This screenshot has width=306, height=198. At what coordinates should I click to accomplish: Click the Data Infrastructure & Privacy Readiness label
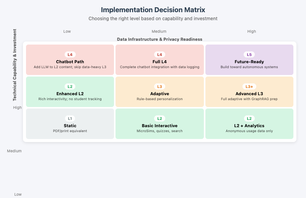coord(160,39)
